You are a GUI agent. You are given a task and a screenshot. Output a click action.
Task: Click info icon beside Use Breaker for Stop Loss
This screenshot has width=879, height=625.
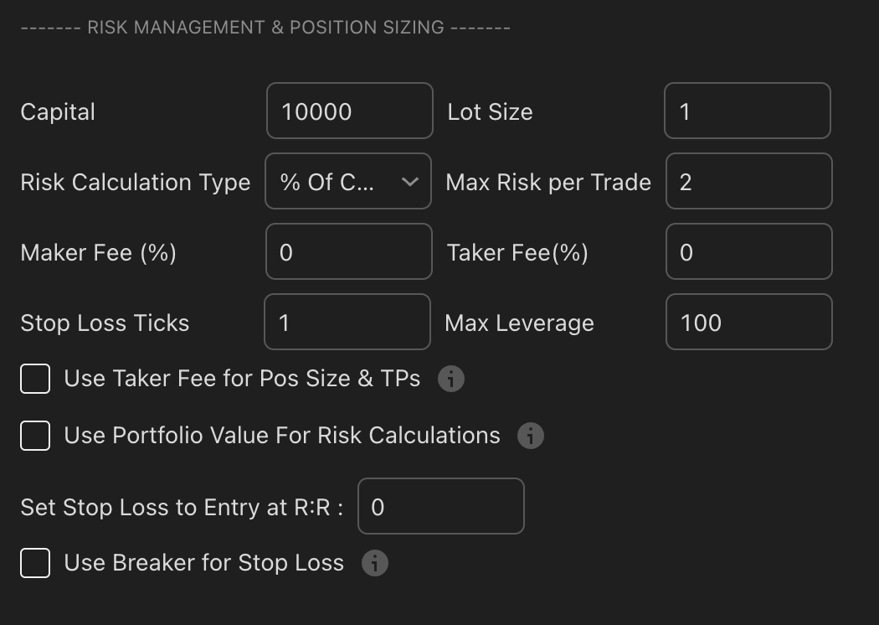coord(374,563)
